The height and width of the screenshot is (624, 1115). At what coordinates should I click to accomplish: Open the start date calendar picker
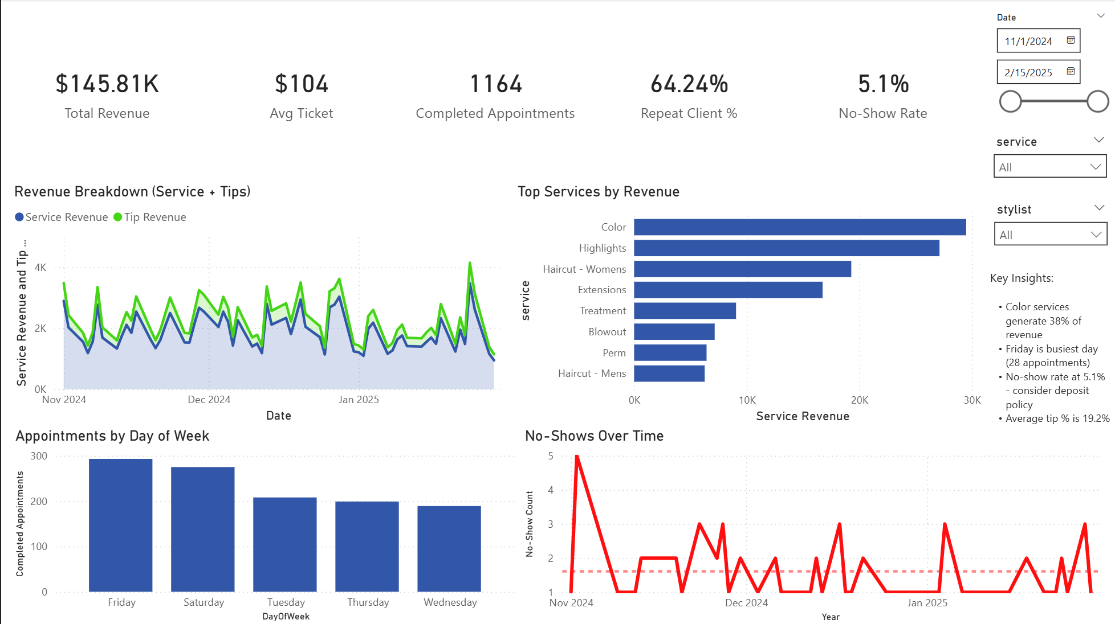pos(1071,40)
